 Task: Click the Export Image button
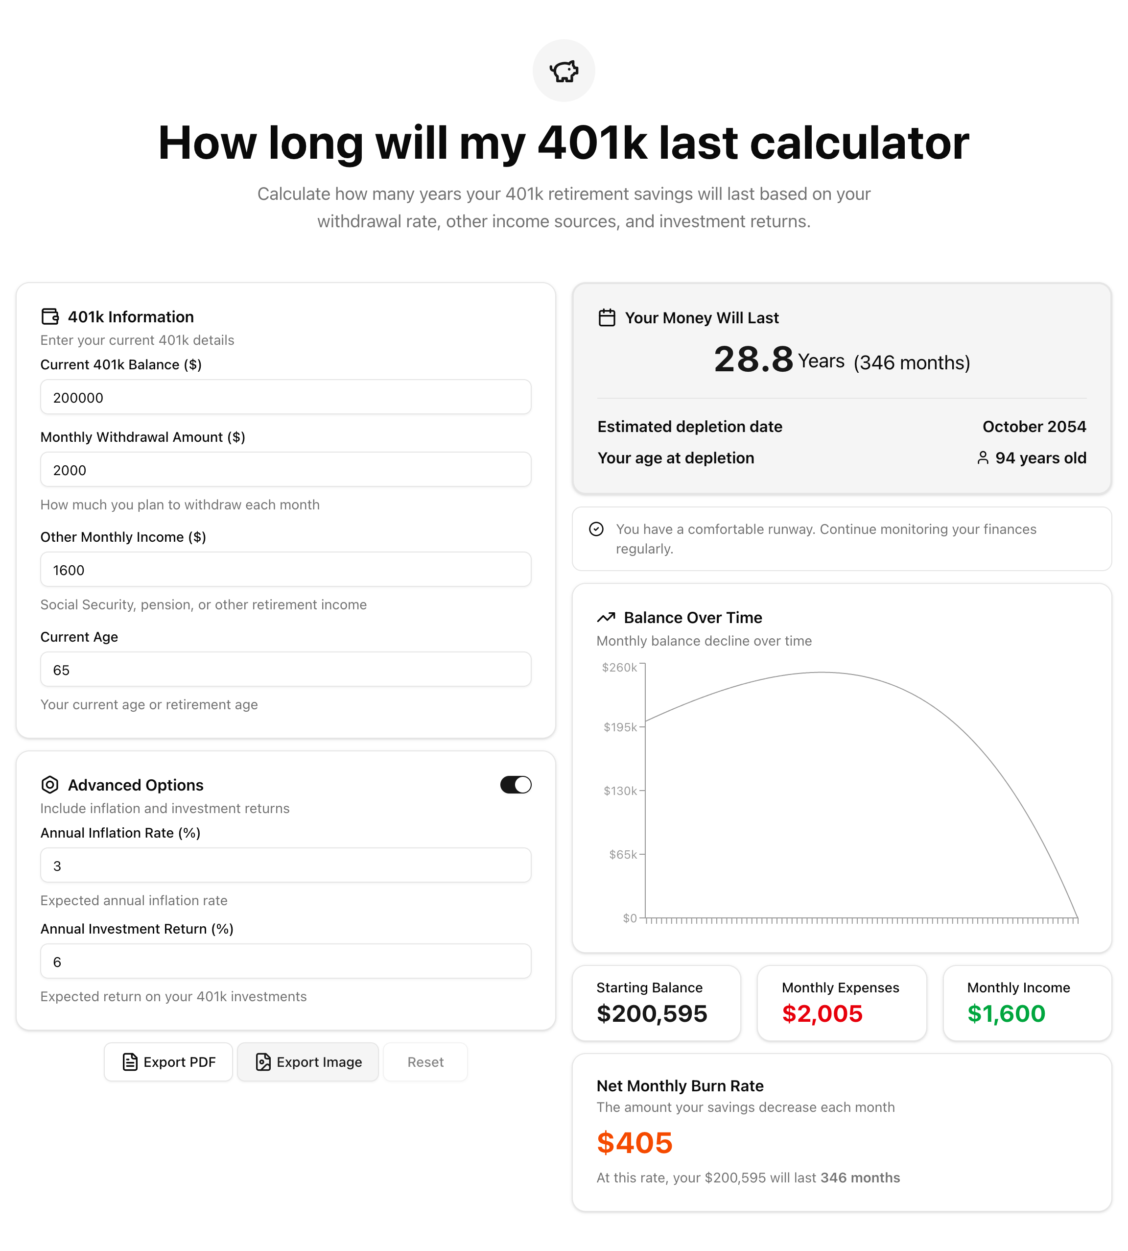(x=308, y=1062)
